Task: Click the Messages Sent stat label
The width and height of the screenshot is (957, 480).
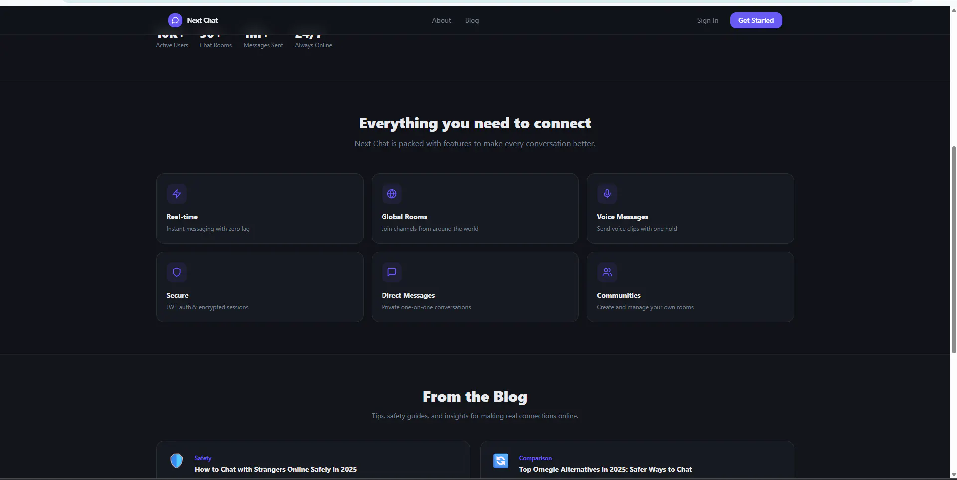Action: 263,45
